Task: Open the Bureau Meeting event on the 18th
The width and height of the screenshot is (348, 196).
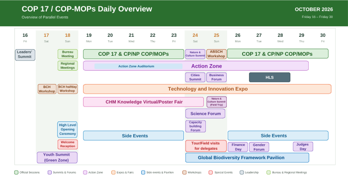Action: point(68,54)
